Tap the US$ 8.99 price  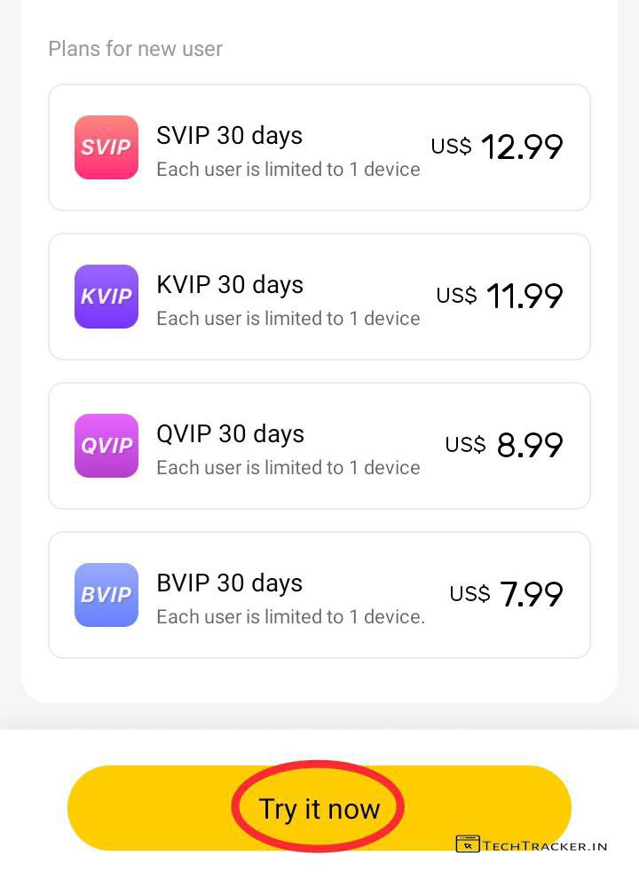[504, 446]
